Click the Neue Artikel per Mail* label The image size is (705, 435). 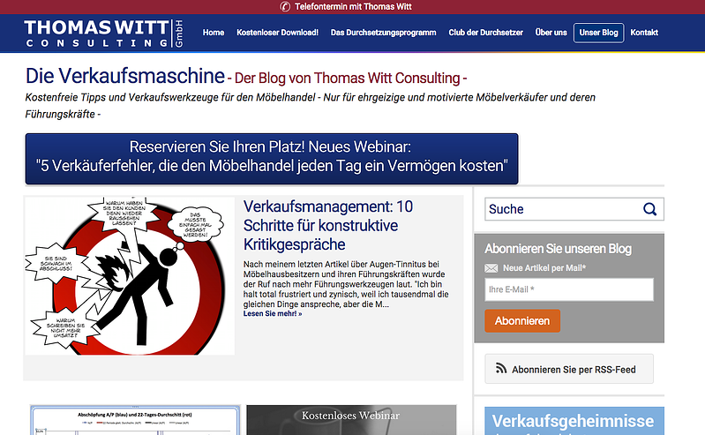(544, 268)
